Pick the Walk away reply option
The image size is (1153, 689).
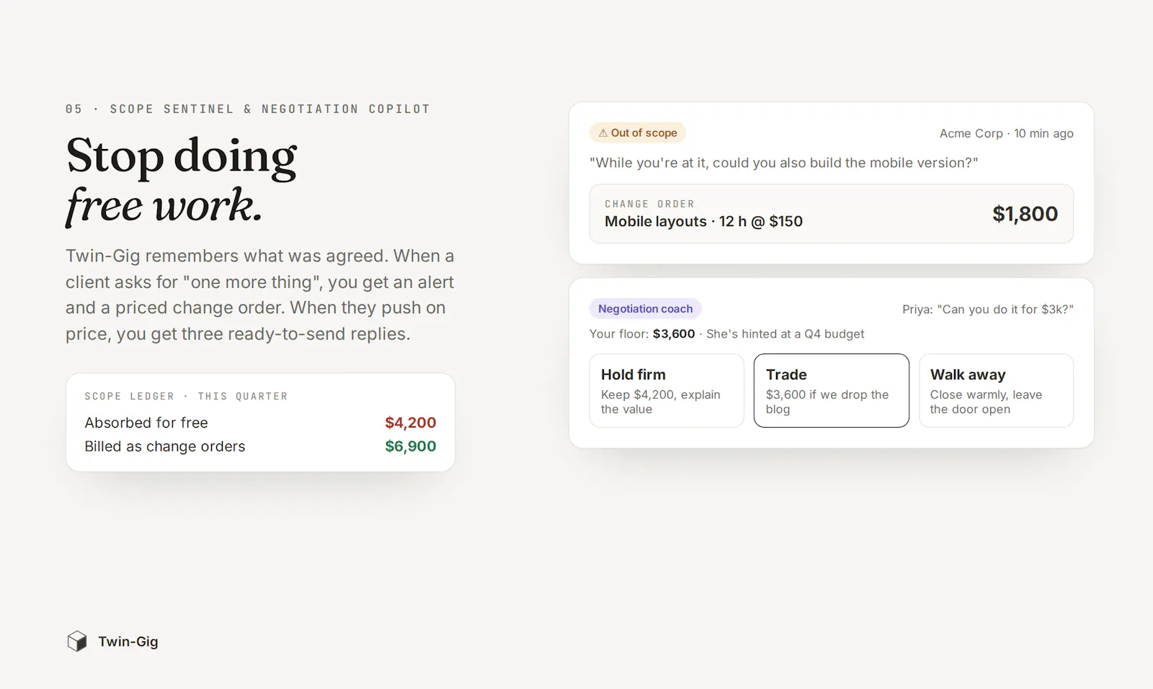[x=996, y=390]
